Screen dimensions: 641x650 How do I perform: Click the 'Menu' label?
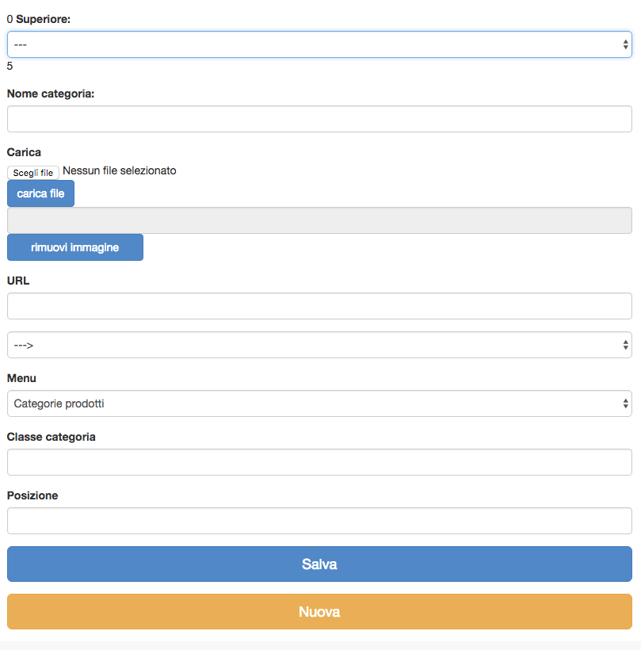point(21,378)
